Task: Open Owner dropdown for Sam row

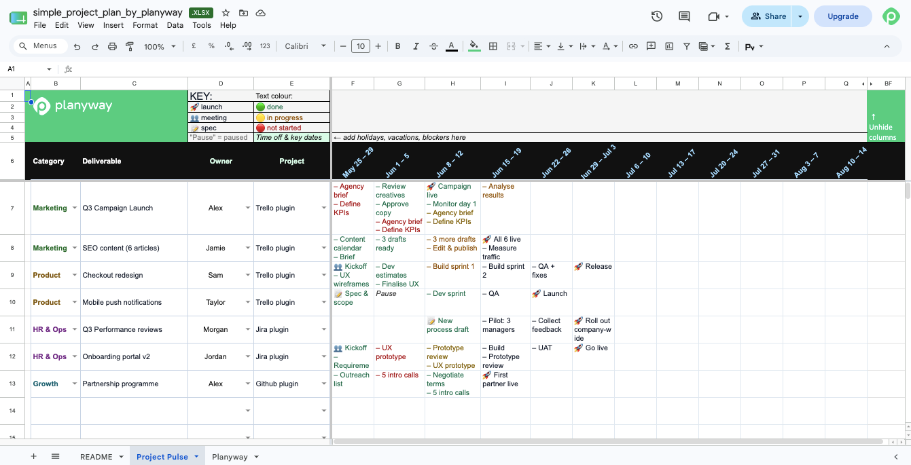Action: coord(248,276)
